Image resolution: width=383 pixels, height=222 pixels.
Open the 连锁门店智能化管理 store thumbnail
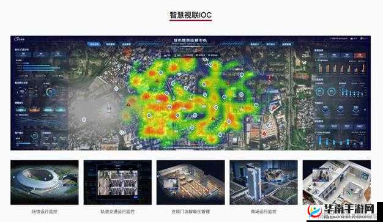[x=190, y=182]
